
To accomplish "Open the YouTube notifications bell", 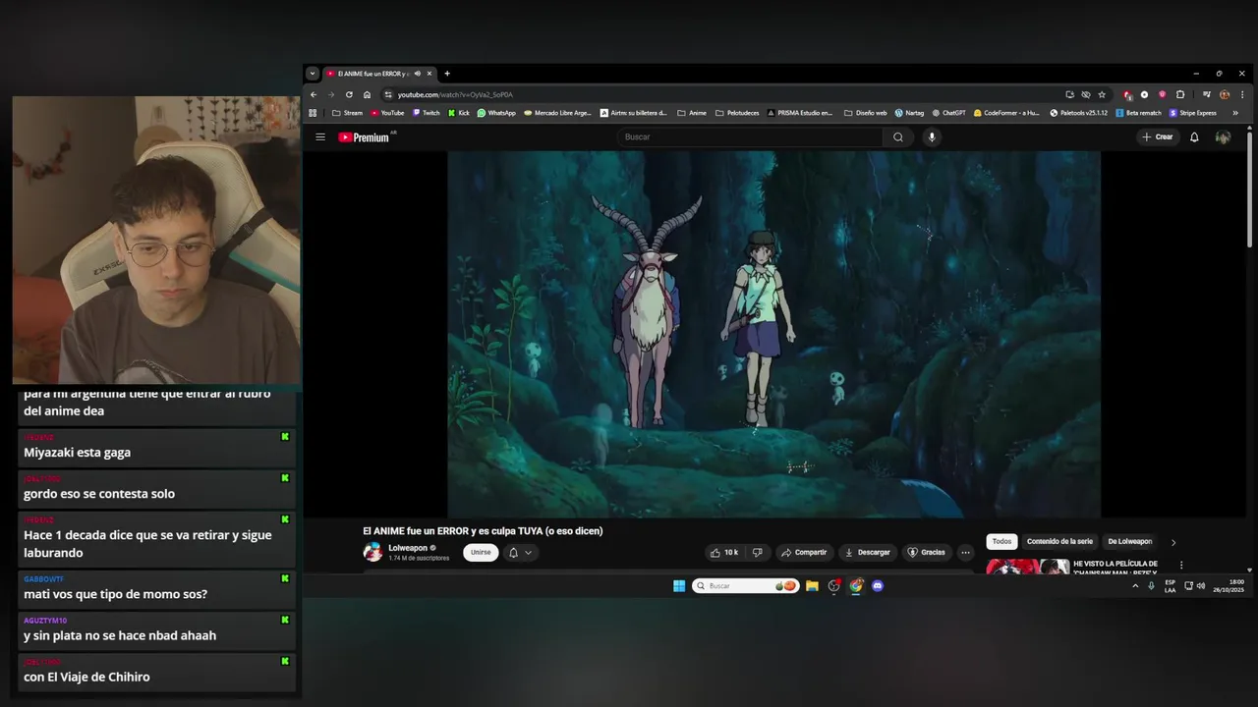I will pyautogui.click(x=1194, y=137).
